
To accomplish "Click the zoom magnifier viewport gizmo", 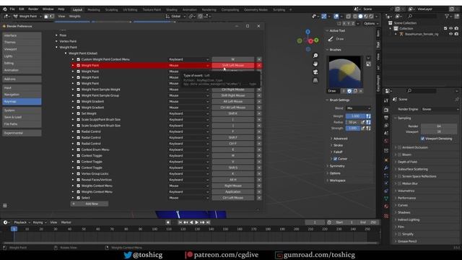I will tap(315, 56).
